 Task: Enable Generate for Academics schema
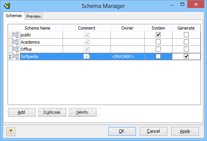point(186,42)
